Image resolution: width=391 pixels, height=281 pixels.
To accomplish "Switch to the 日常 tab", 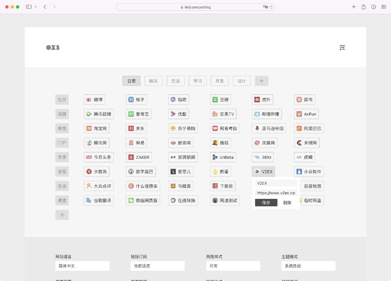I will [x=131, y=81].
